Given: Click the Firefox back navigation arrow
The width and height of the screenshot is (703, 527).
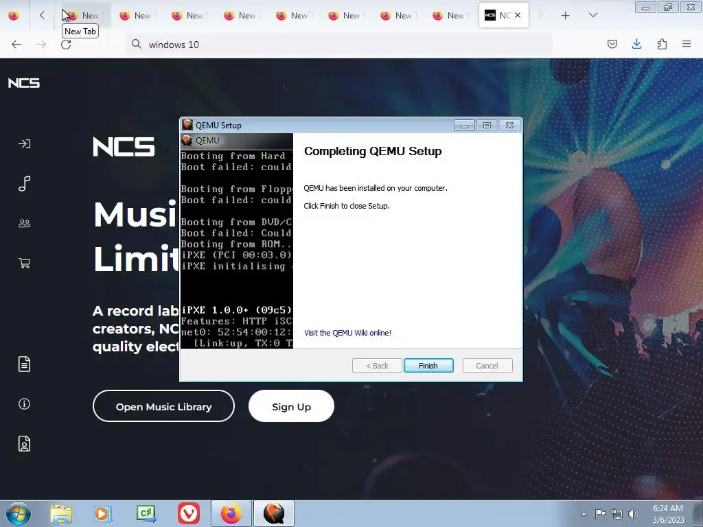Looking at the screenshot, I should tap(16, 44).
